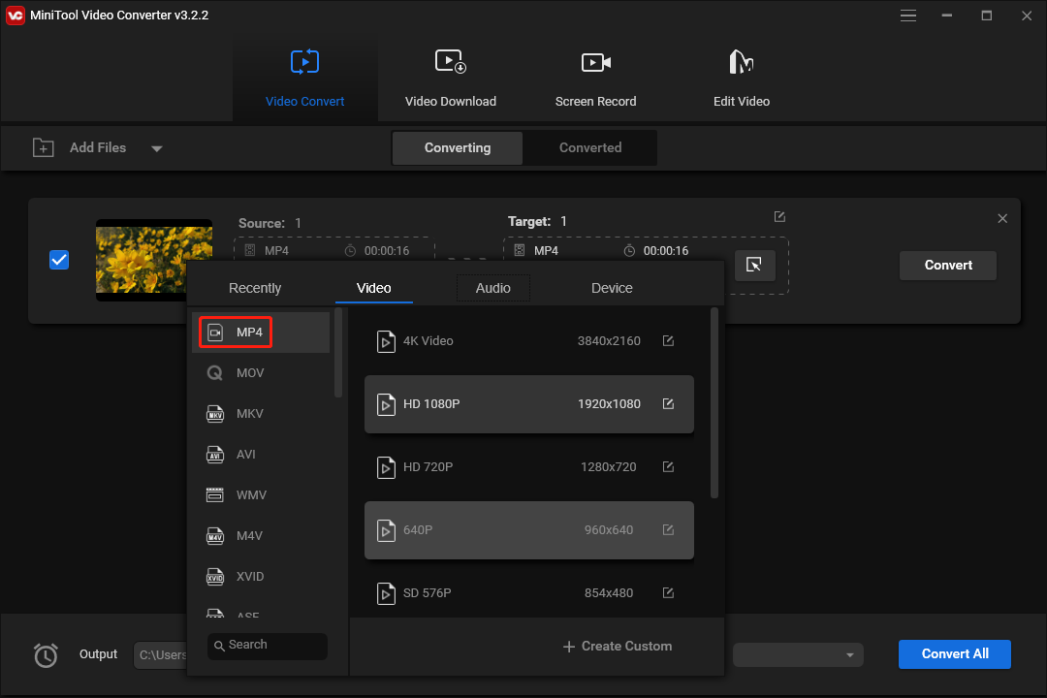Choose XVID format in list
The height and width of the screenshot is (698, 1047).
point(261,577)
